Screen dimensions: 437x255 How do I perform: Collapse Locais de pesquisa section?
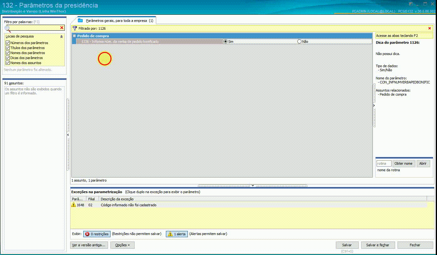click(x=61, y=37)
